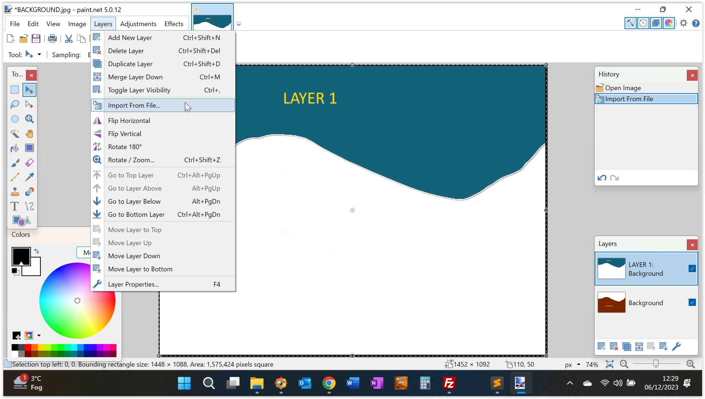Swap primary and secondary colors
705x399 pixels.
click(x=37, y=251)
